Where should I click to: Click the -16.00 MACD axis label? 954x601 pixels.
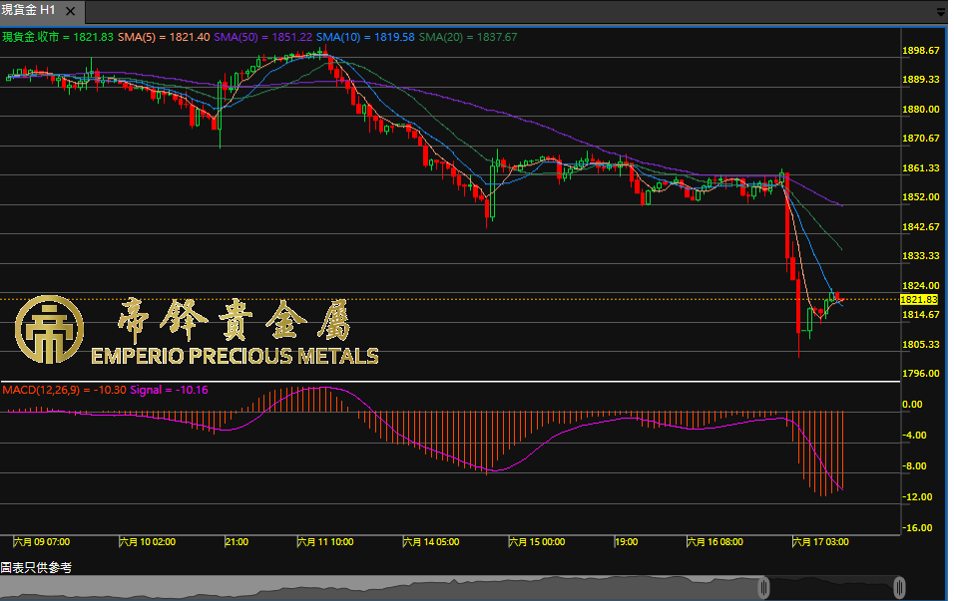tap(918, 528)
